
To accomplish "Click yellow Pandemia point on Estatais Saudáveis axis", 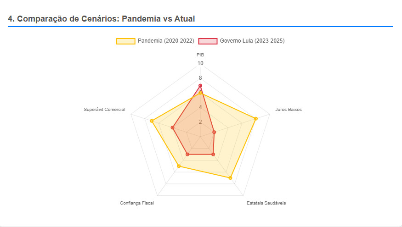I will point(230,177).
